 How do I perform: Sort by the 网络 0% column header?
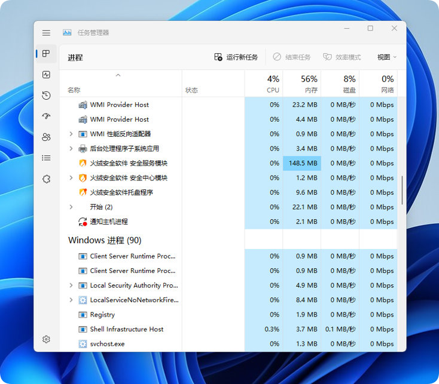click(378, 83)
